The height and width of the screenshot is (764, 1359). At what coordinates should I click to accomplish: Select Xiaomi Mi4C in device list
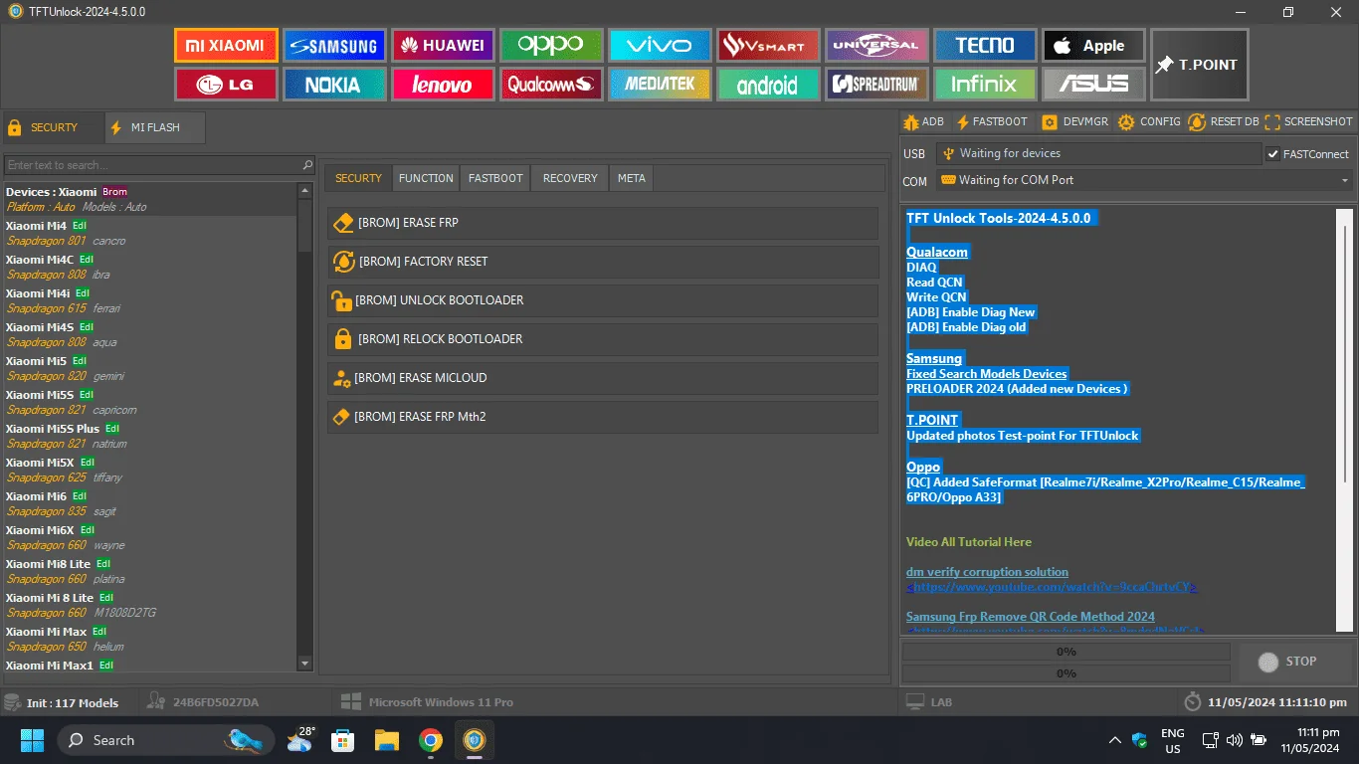149,267
